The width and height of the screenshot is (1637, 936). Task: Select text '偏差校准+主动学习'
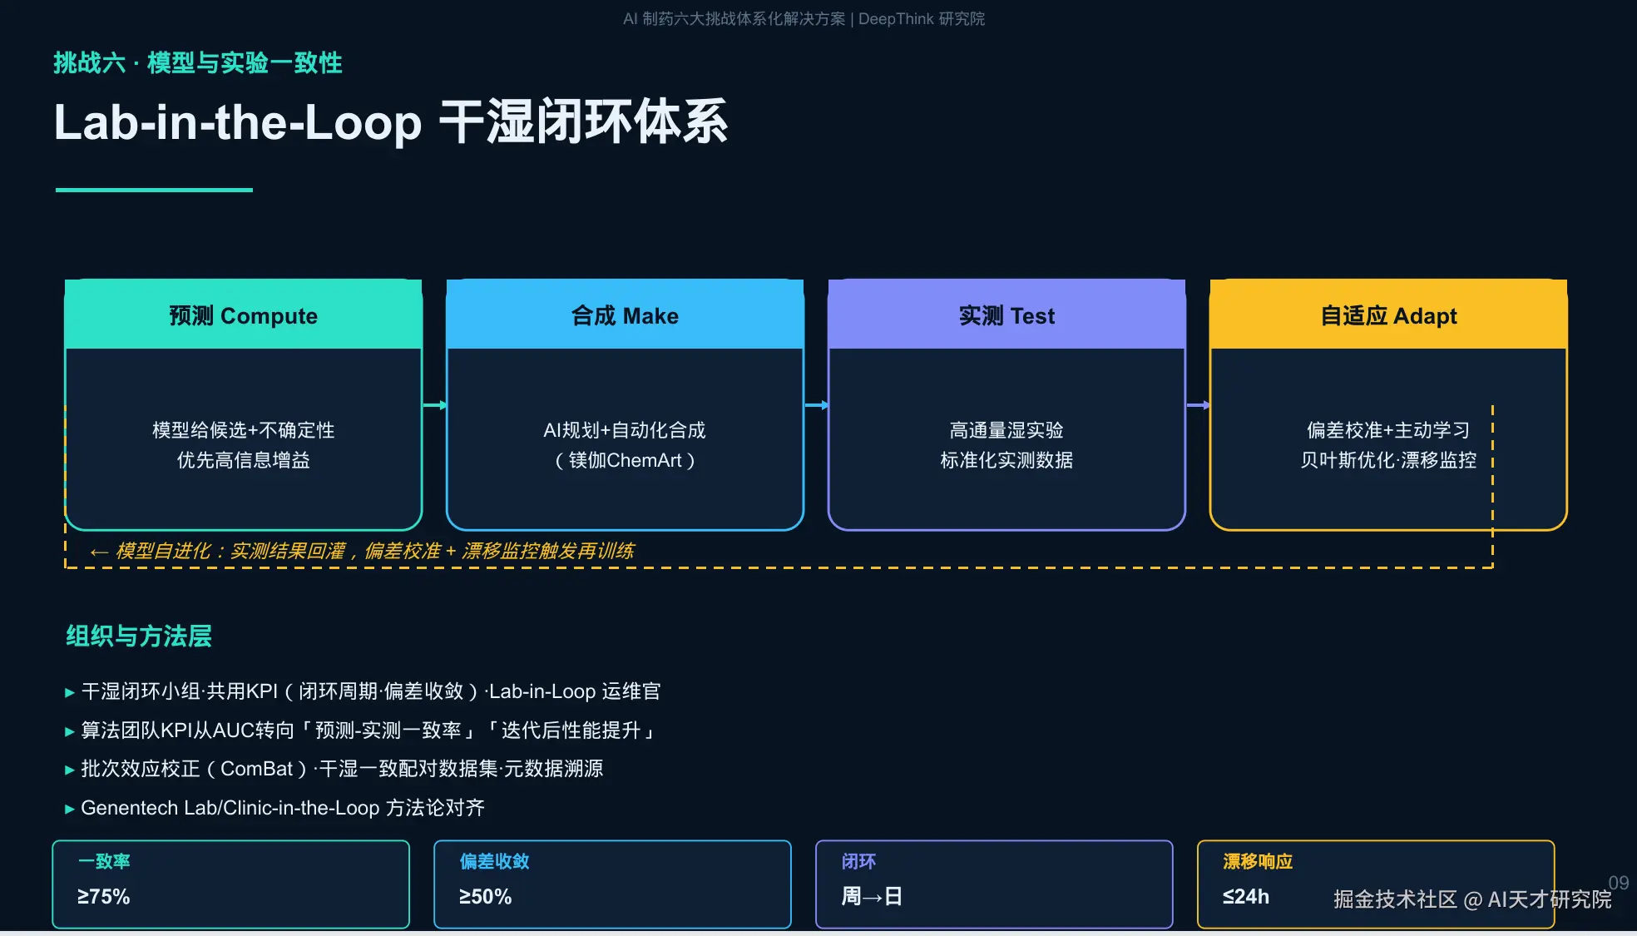point(1388,430)
